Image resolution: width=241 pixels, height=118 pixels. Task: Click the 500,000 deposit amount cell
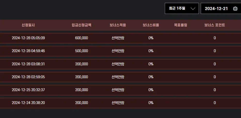(x=81, y=51)
